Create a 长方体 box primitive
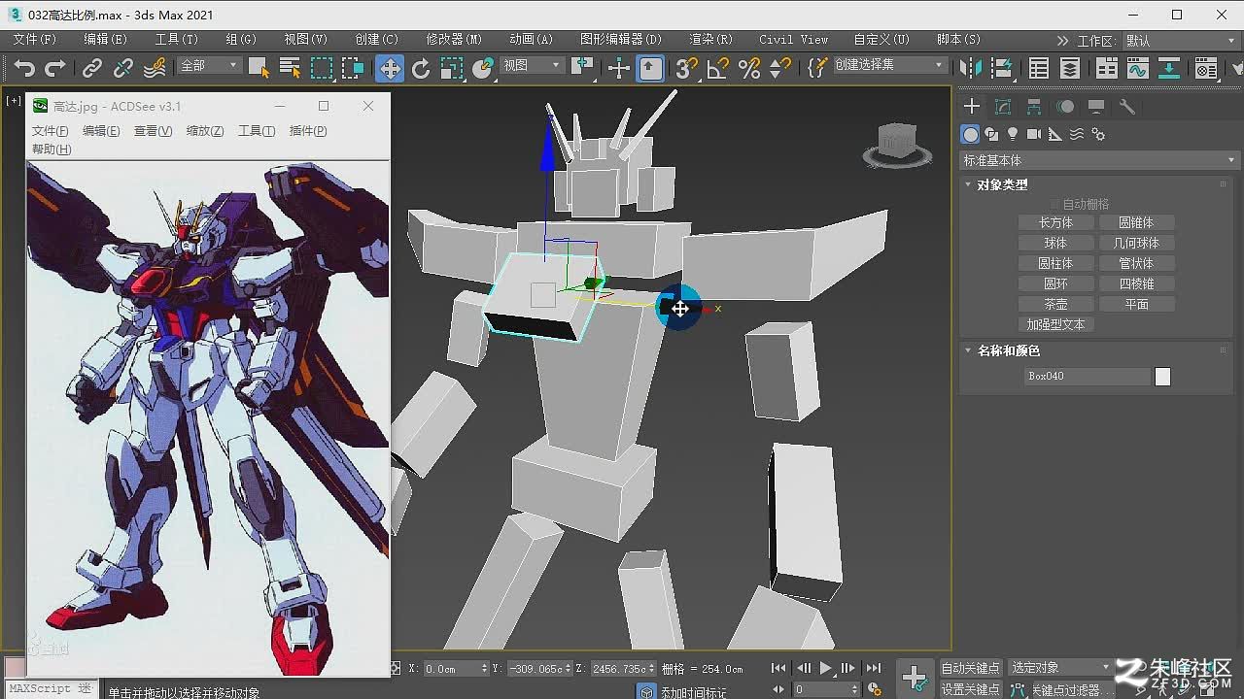 click(x=1055, y=222)
